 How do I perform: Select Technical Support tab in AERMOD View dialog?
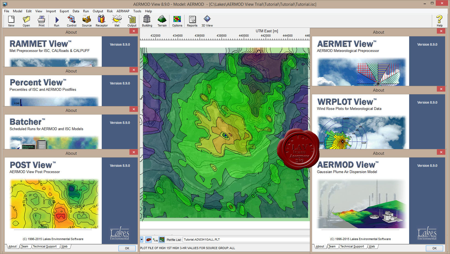(352, 247)
